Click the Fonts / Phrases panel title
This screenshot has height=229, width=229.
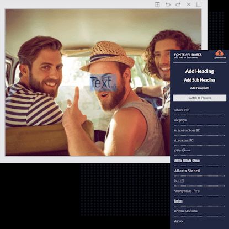click(188, 55)
